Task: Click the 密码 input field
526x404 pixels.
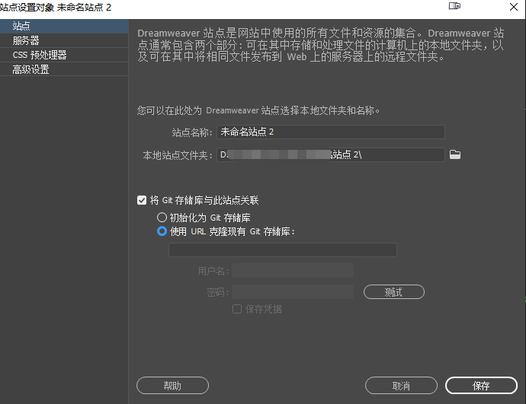Action: pos(293,292)
